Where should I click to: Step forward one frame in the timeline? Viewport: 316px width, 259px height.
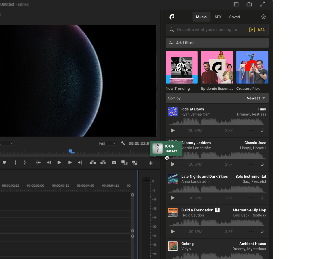point(70,163)
